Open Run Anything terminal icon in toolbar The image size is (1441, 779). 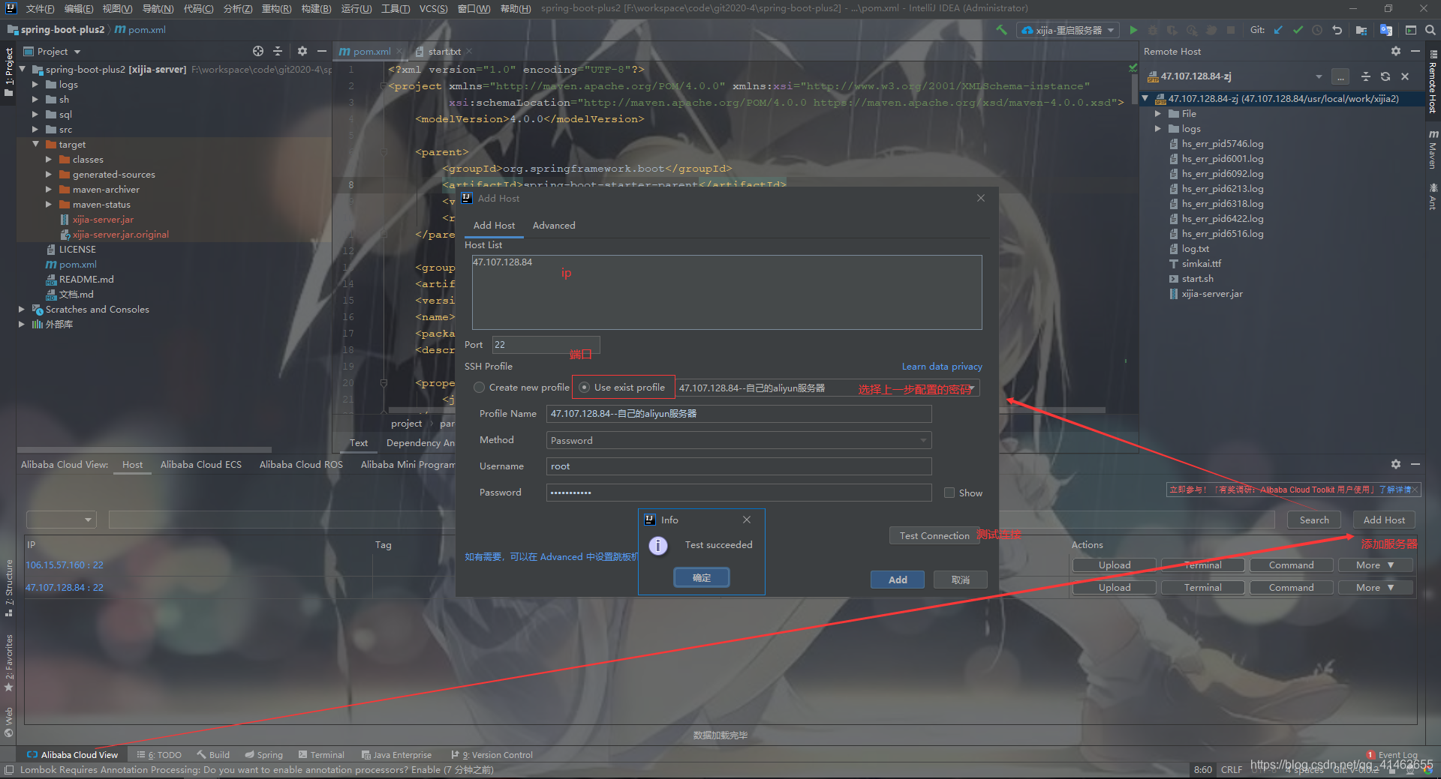pos(1411,30)
